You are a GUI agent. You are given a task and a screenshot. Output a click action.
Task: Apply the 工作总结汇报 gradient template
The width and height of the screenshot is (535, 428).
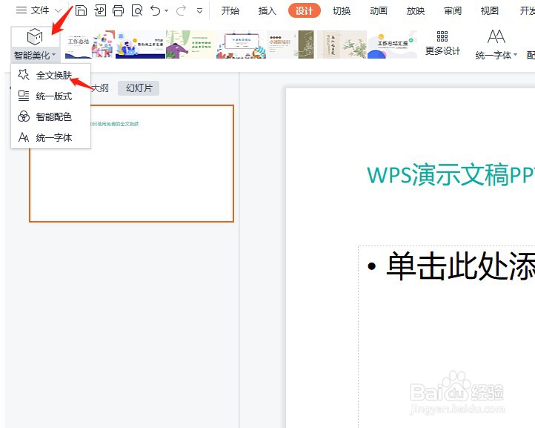click(393, 45)
